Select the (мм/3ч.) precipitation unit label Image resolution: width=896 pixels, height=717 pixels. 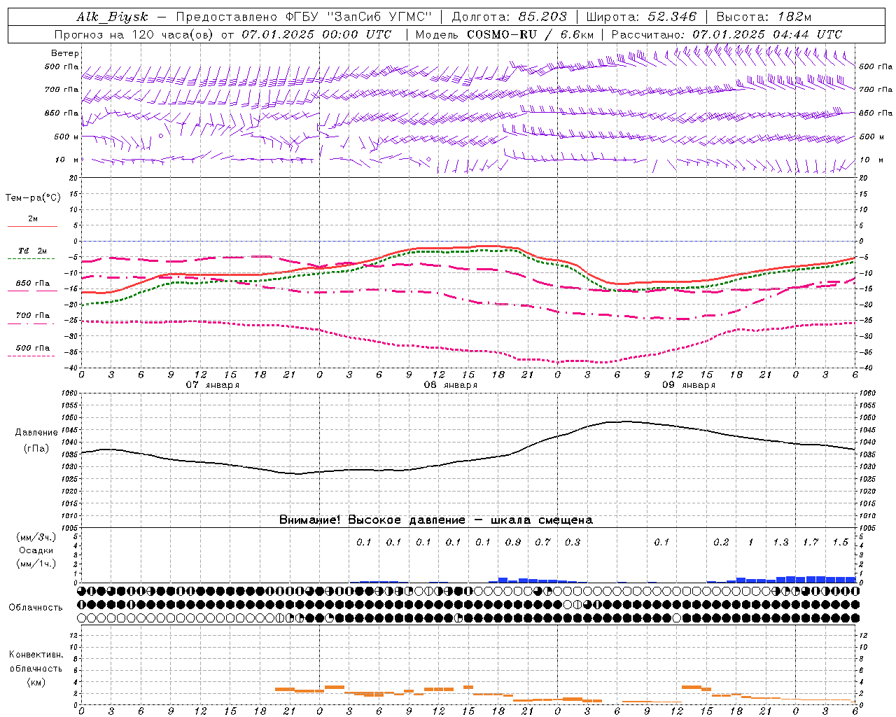point(36,537)
